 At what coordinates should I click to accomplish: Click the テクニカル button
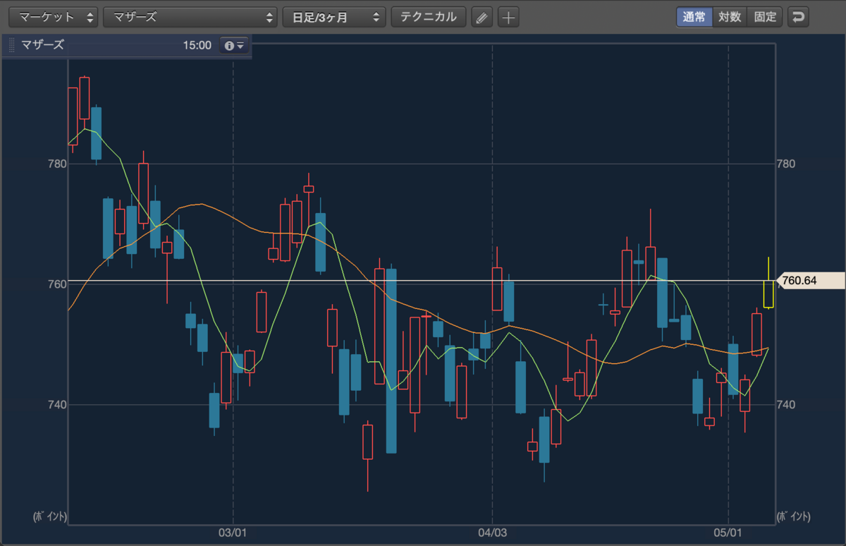[429, 17]
